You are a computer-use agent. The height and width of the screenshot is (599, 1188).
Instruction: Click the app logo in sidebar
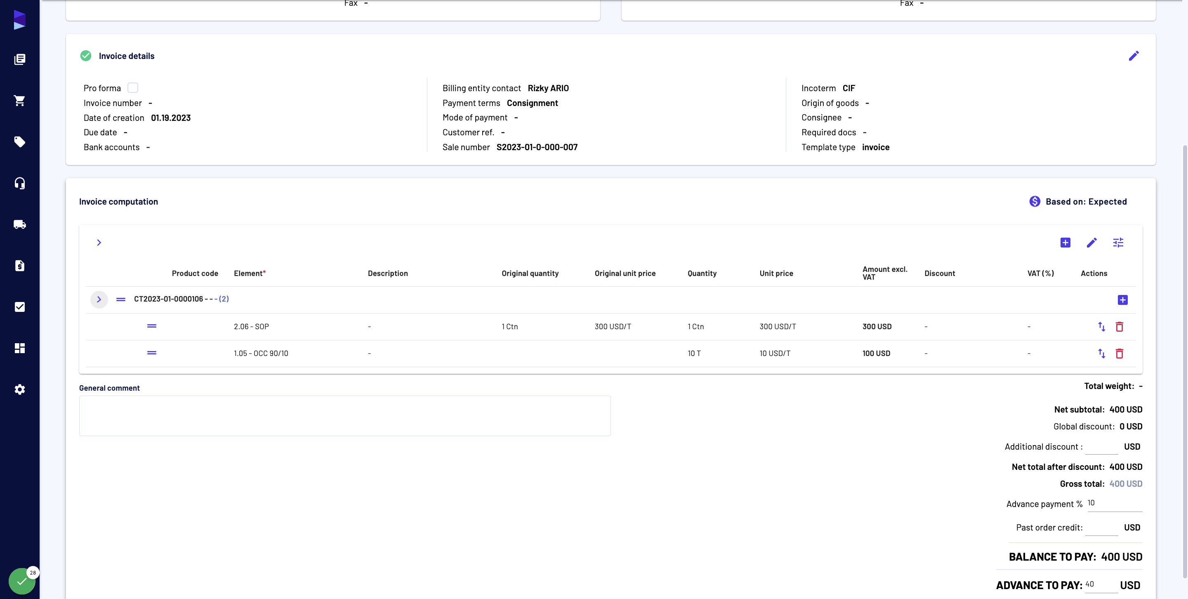(19, 20)
